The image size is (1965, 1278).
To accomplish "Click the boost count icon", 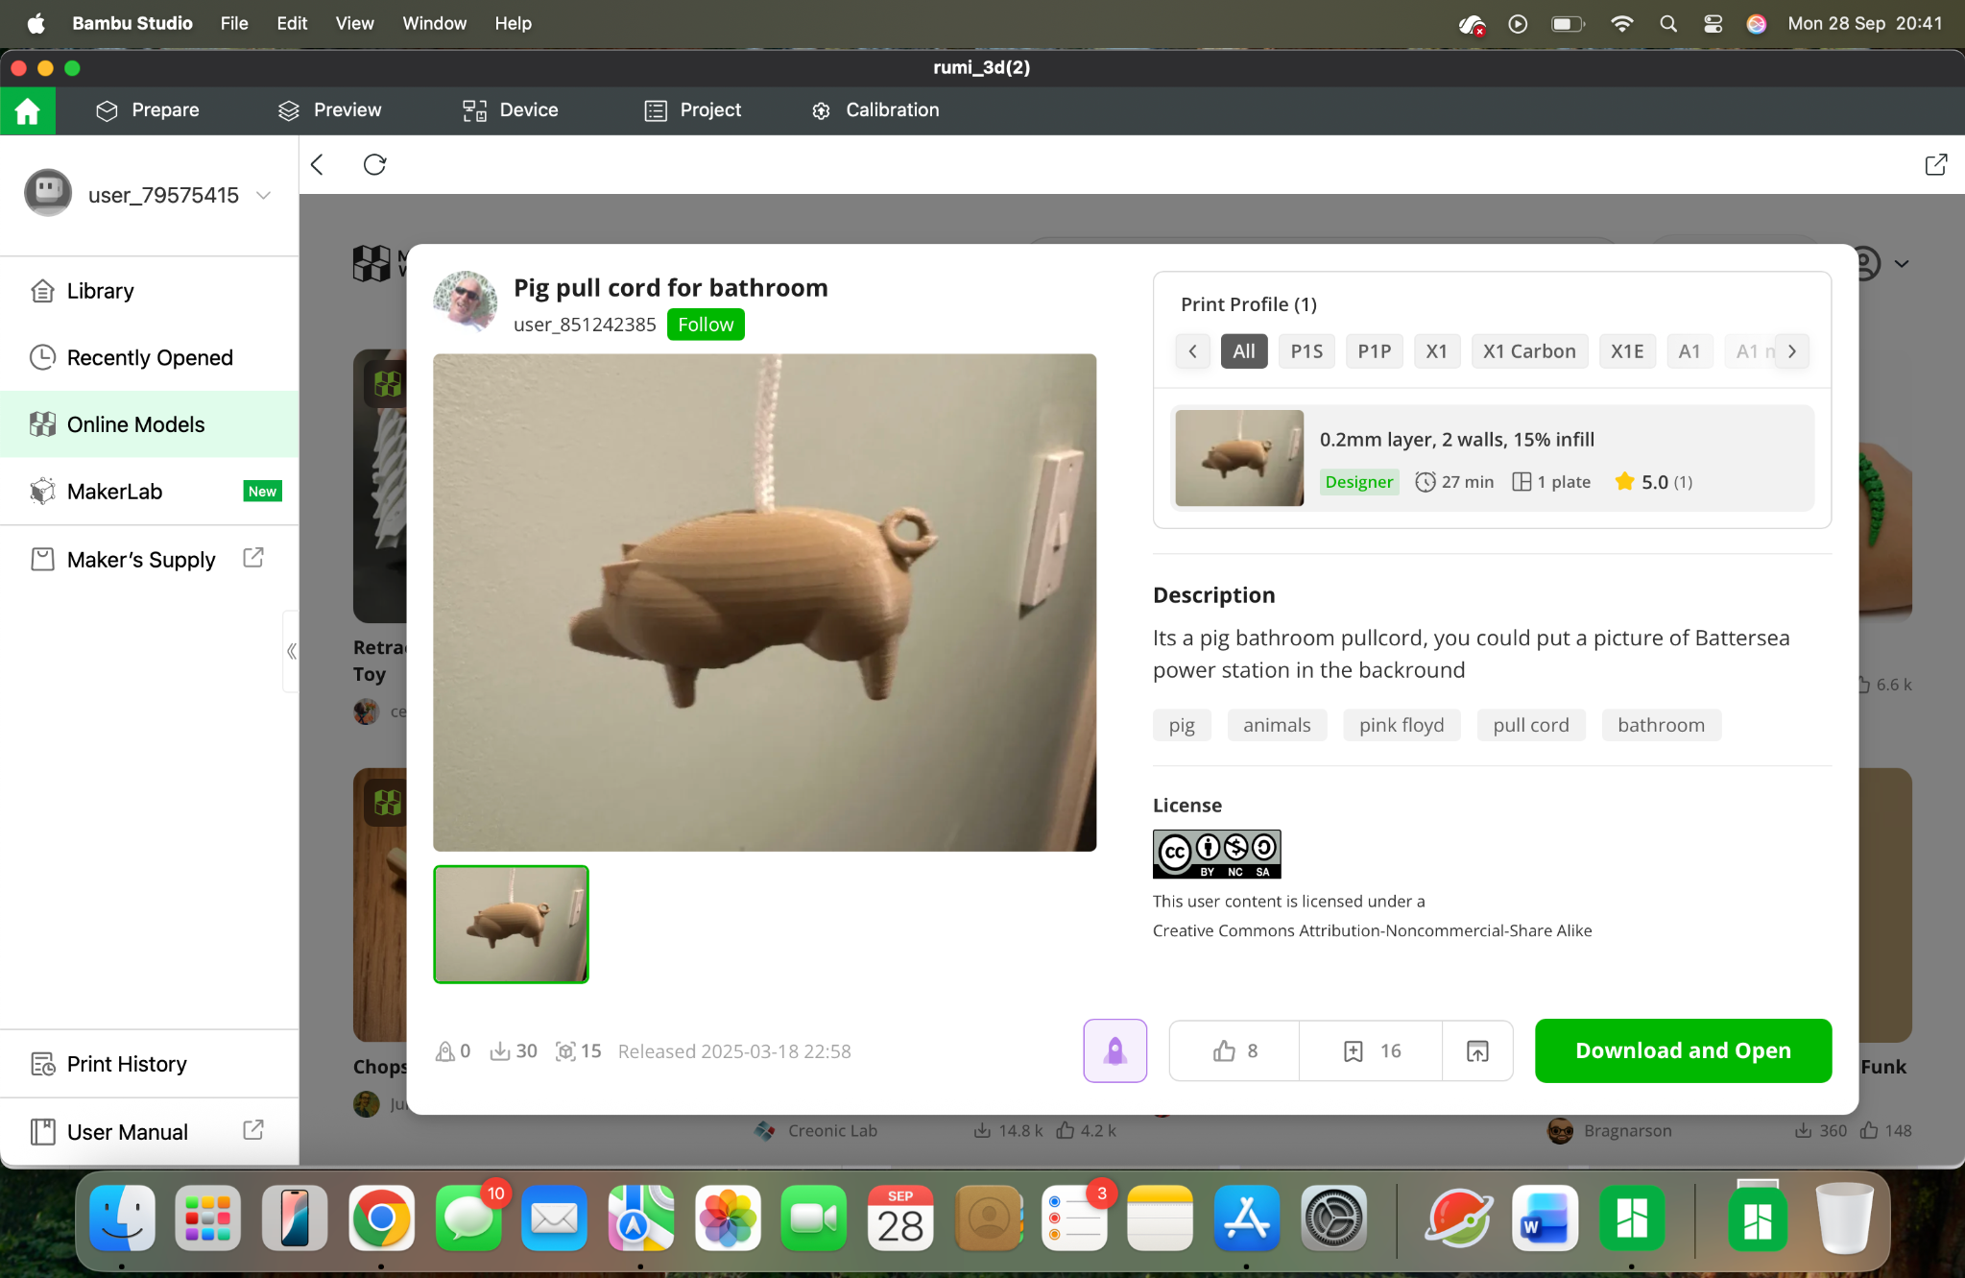I will click(444, 1051).
